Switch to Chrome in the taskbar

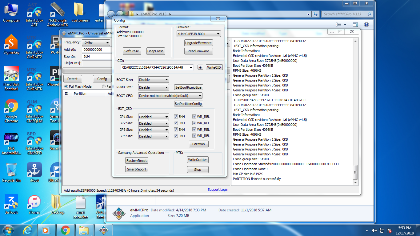click(65, 230)
